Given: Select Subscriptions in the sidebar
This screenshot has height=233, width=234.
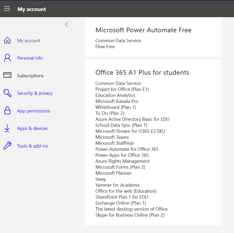Looking at the screenshot, I should coord(30,76).
